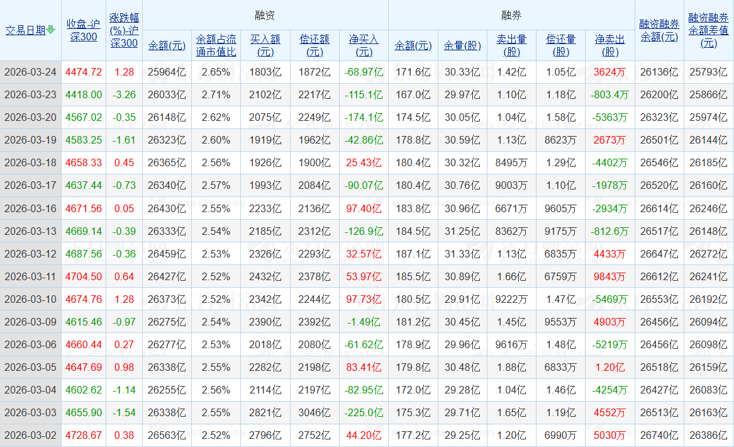This screenshot has width=734, height=447.
Task: Select date cell 2026-03-17
Action: click(x=30, y=186)
